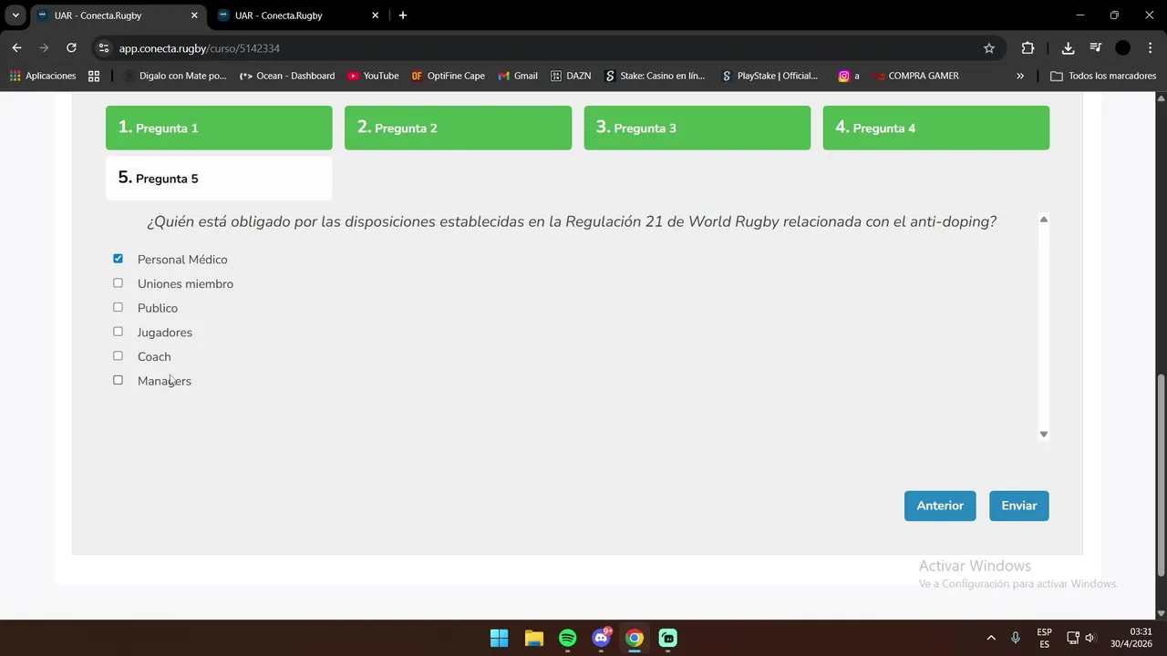Open COMPRA GAMER bookmark
This screenshot has height=656, width=1167.
915,76
